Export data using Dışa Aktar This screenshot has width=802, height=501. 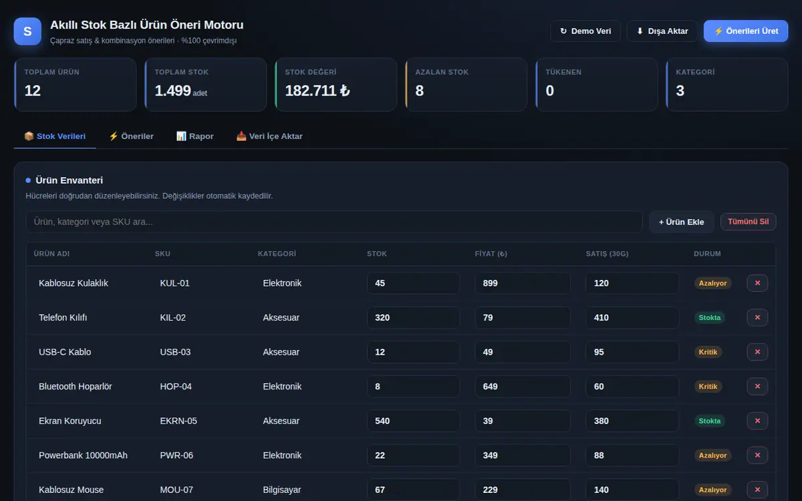click(662, 31)
